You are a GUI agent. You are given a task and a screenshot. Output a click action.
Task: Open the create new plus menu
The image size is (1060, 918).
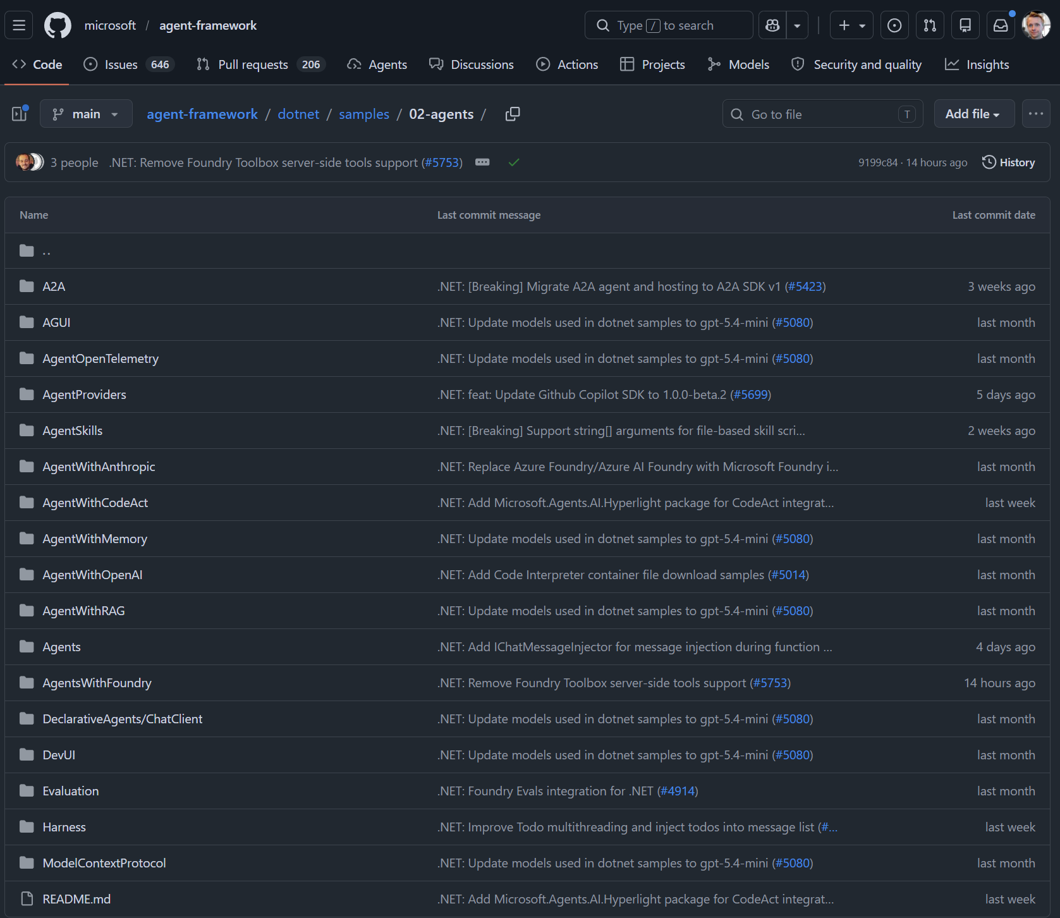[851, 25]
